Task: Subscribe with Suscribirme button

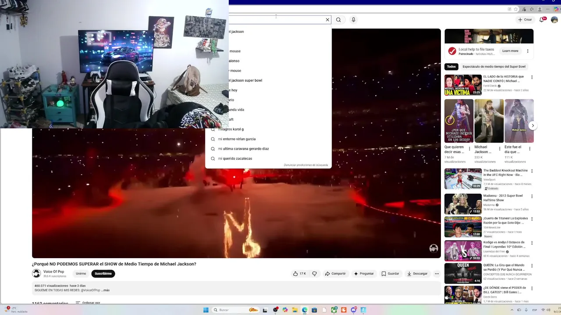Action: click(x=103, y=274)
